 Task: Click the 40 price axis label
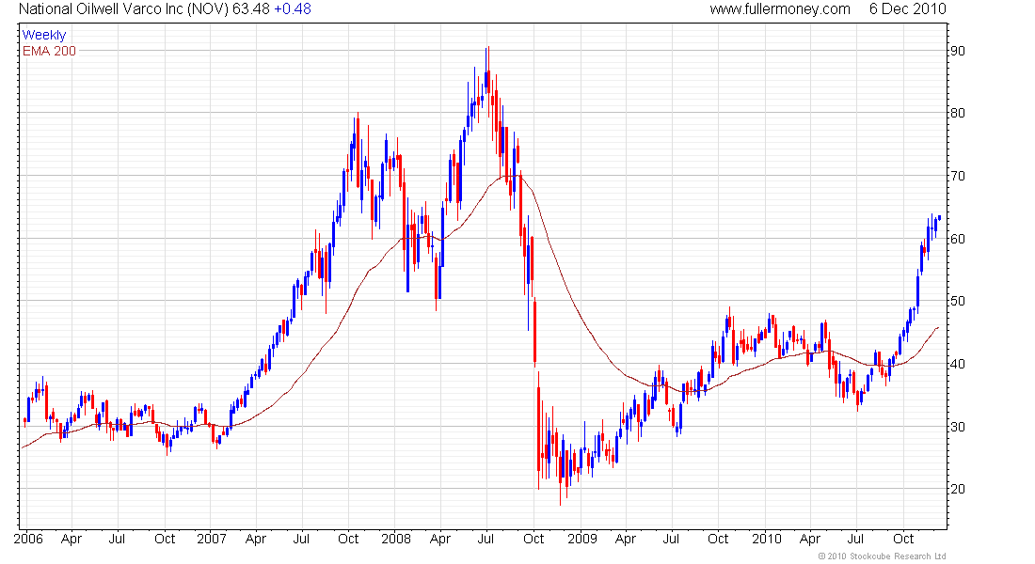click(x=957, y=364)
